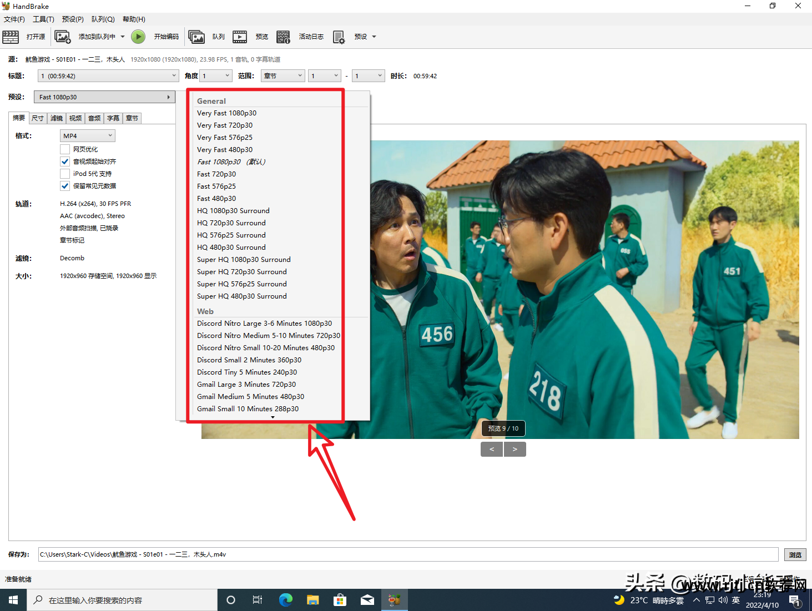Click the Save As file path field

click(x=408, y=554)
